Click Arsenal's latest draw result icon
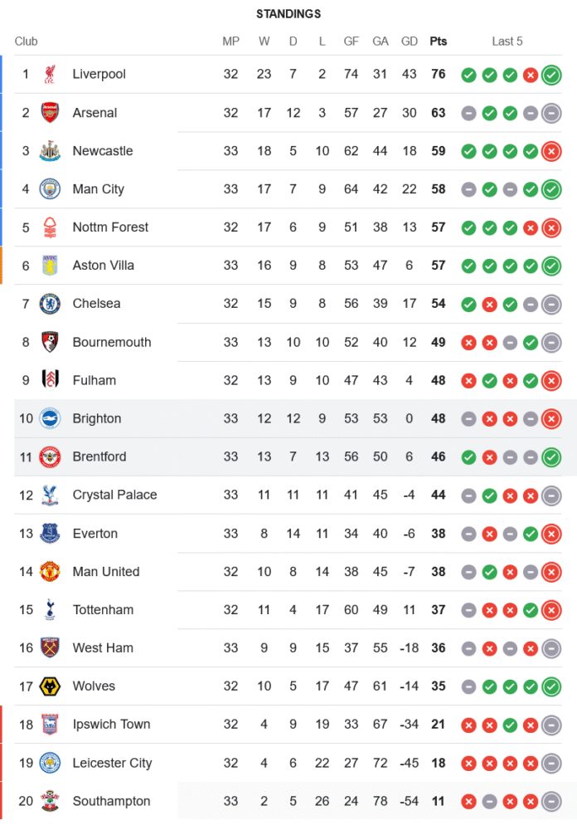The image size is (577, 830). point(551,113)
